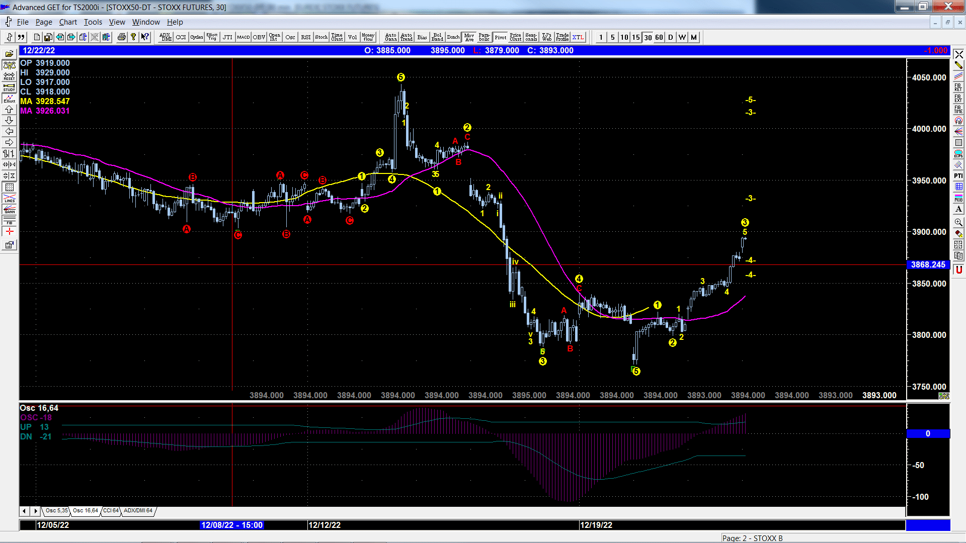Apply the JTI indicator

coord(228,37)
